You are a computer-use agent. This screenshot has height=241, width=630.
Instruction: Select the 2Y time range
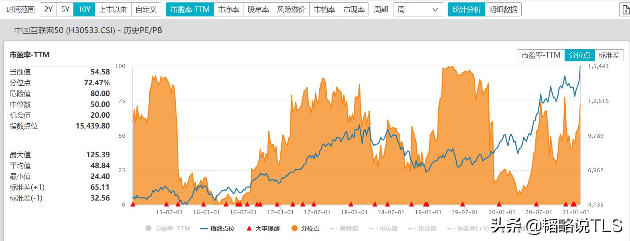(x=48, y=9)
